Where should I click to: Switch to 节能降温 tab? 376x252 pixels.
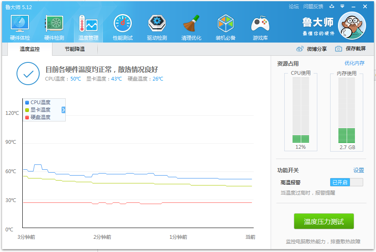[x=75, y=49]
